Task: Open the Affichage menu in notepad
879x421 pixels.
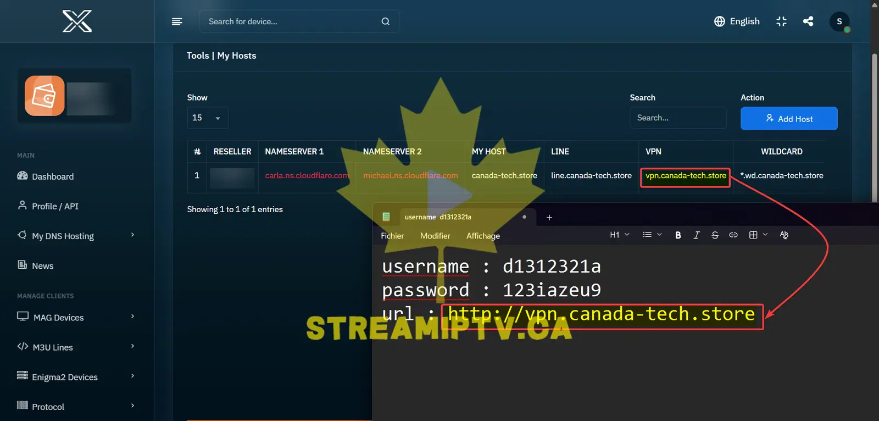Action: tap(483, 236)
